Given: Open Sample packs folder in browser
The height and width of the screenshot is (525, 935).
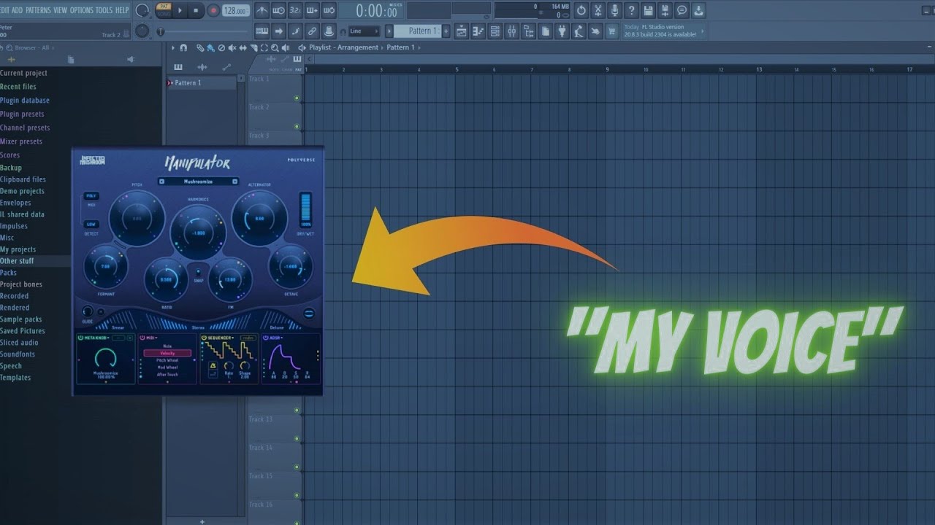Looking at the screenshot, I should (x=21, y=319).
